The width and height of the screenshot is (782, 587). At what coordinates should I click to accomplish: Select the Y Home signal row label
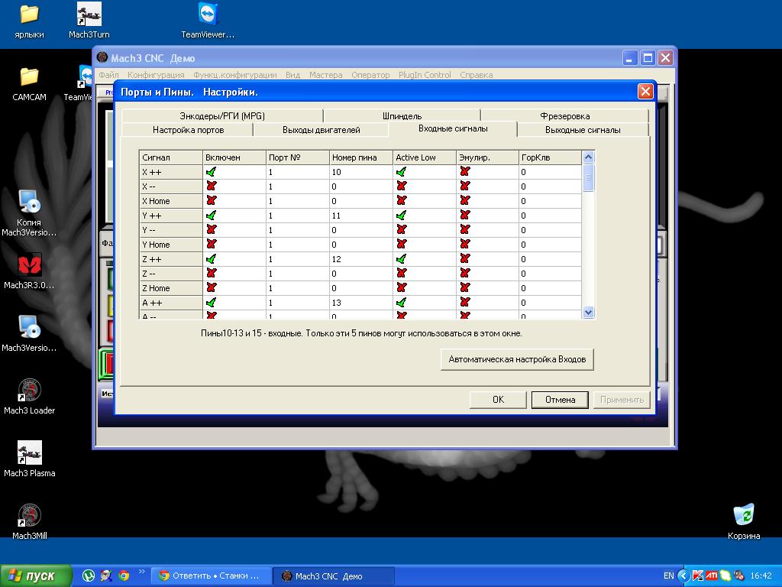170,245
